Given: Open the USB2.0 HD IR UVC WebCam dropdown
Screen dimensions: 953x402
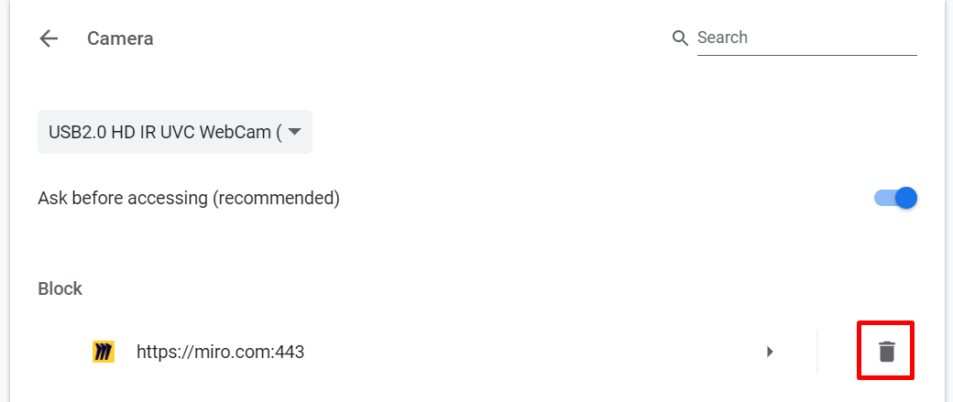Looking at the screenshot, I should pos(174,132).
